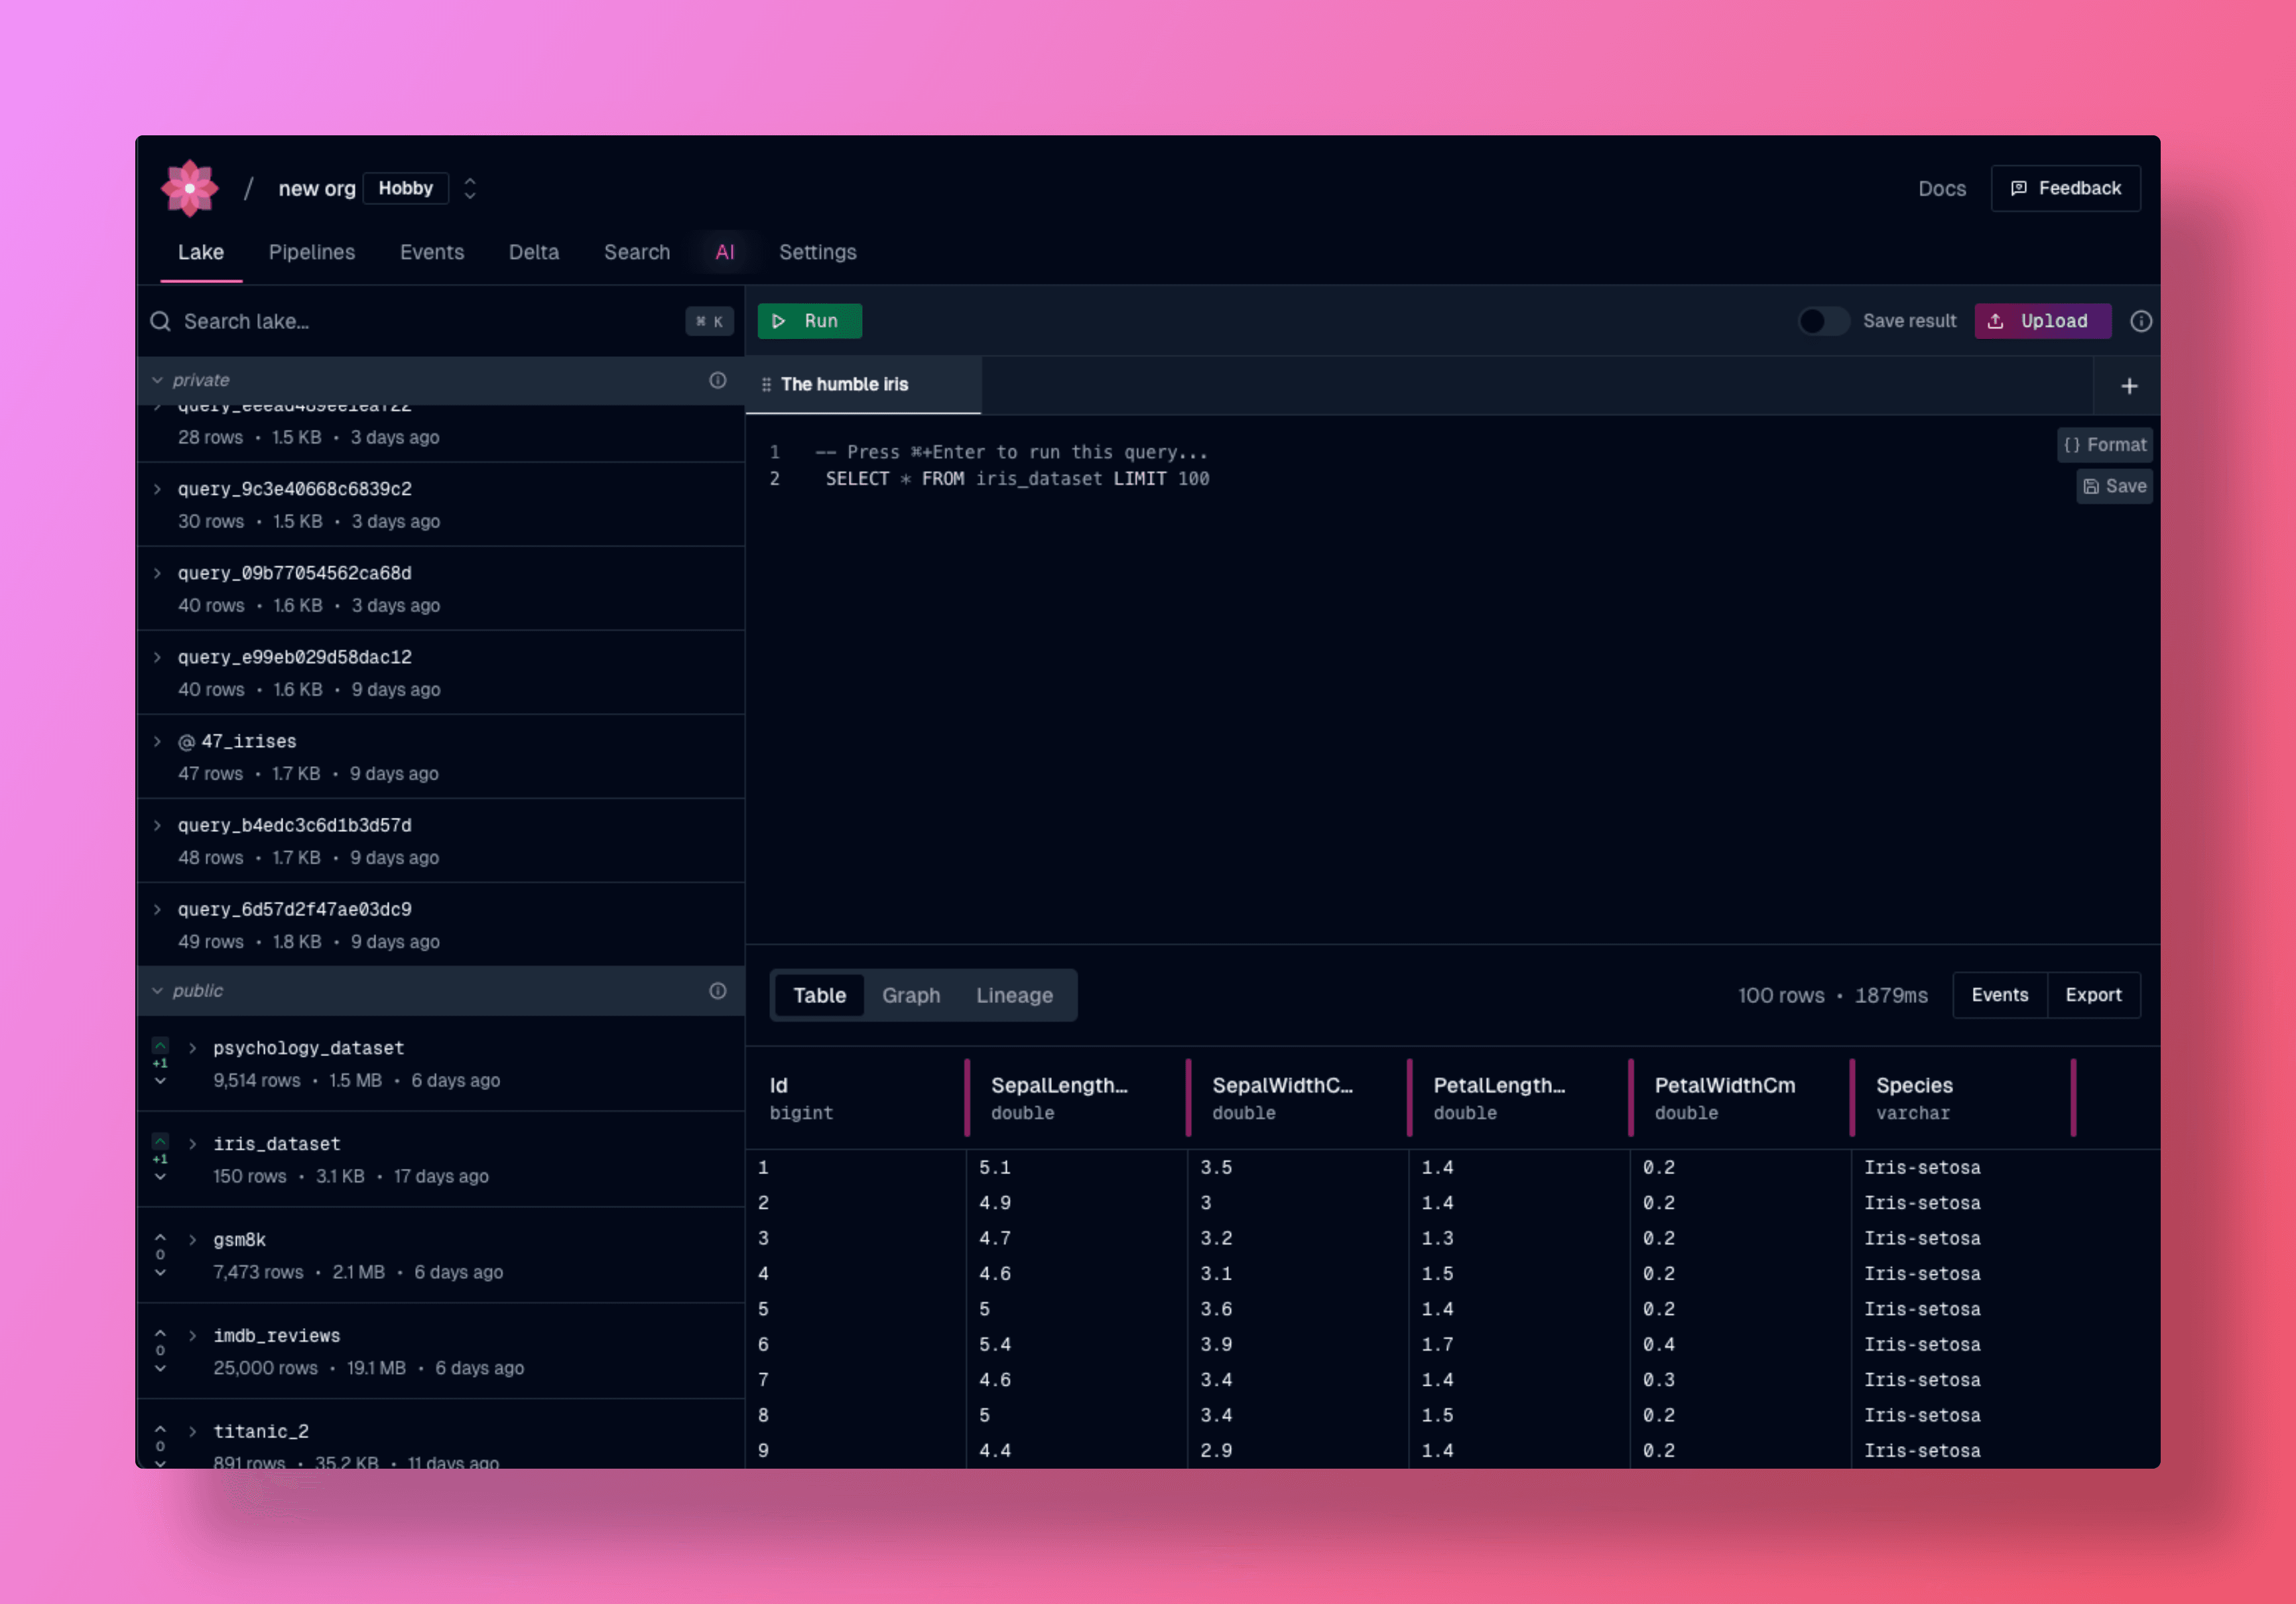2296x1604 pixels.
Task: Click info icon in private section header
Action: pyautogui.click(x=717, y=380)
